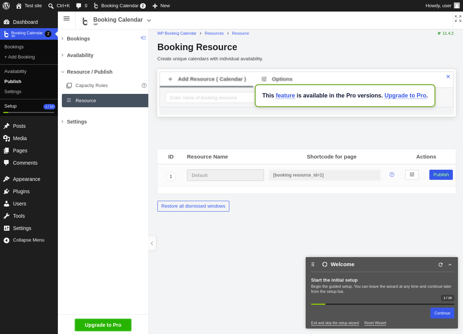The height and width of the screenshot is (334, 463).
Task: Open Capacity Rules help icon
Action: tap(144, 86)
